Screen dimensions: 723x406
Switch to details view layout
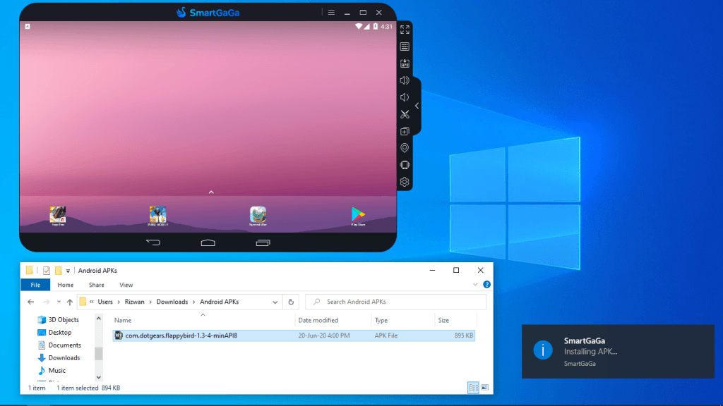473,388
